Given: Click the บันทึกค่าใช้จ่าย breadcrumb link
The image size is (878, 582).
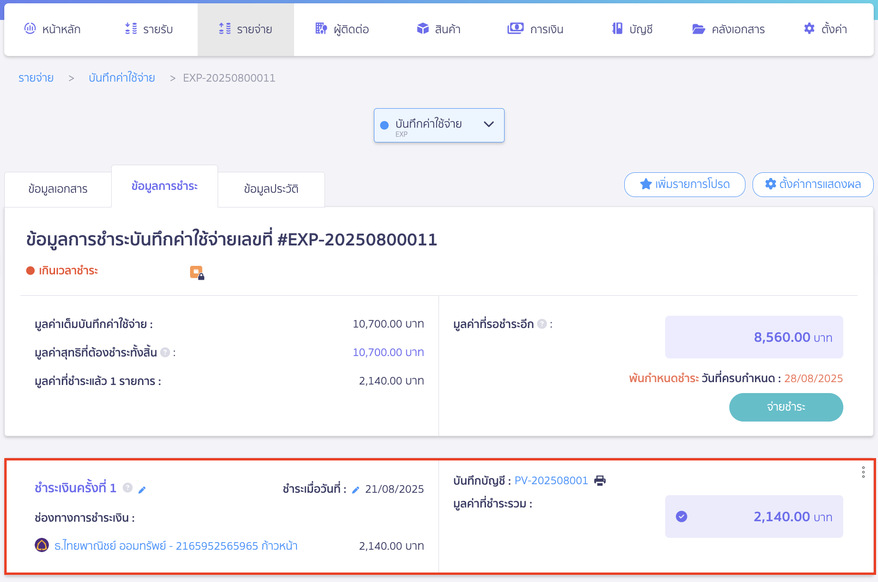Looking at the screenshot, I should point(122,78).
